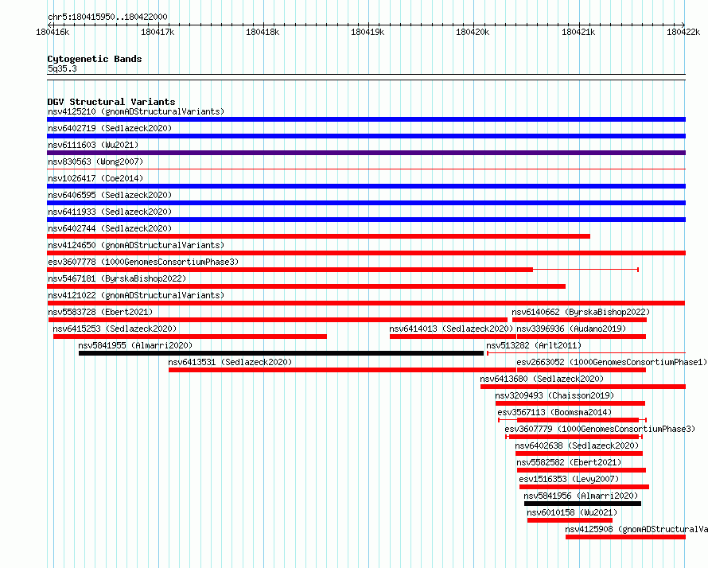Select the nsv6413680 (Sedlazeck2020) label

coord(542,379)
